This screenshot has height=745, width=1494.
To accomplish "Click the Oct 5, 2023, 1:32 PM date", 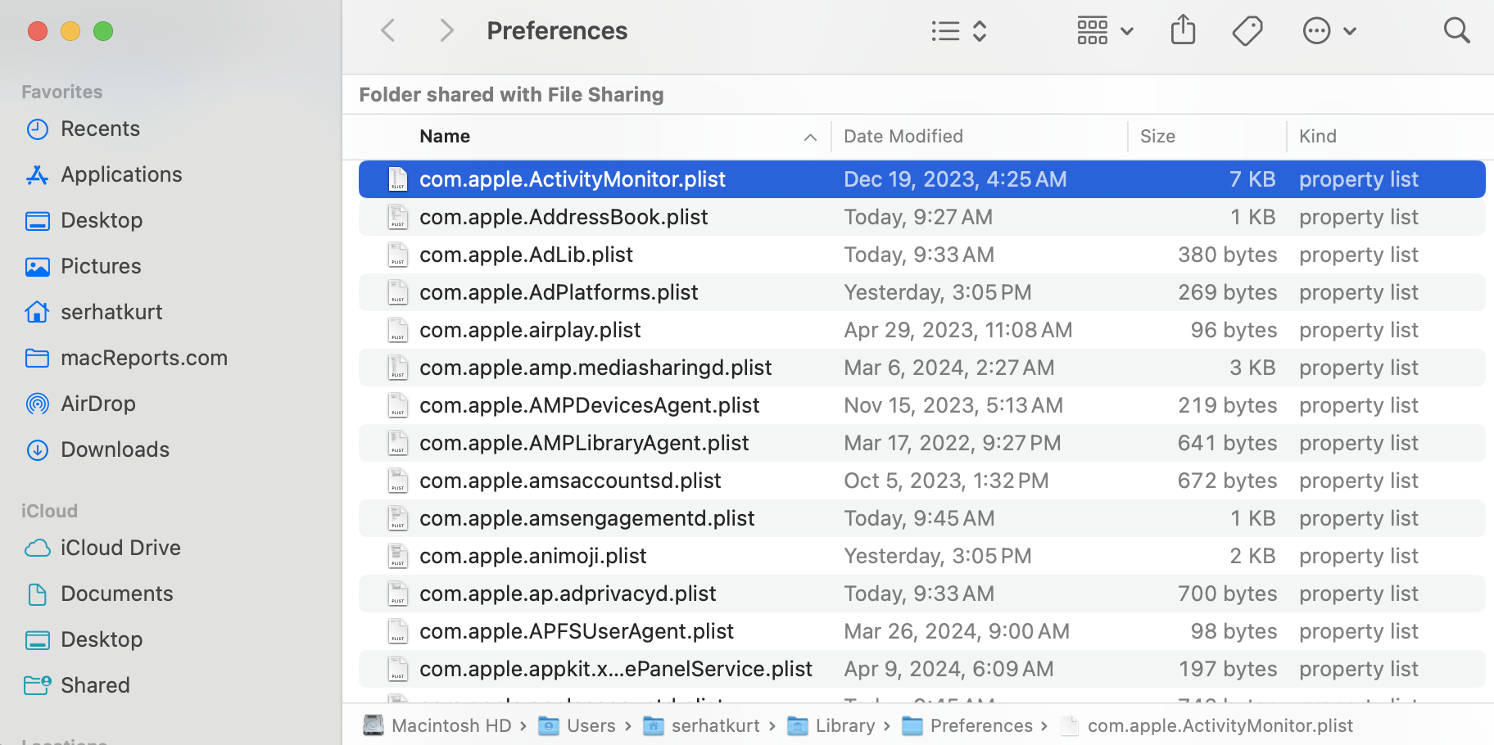I will [946, 481].
